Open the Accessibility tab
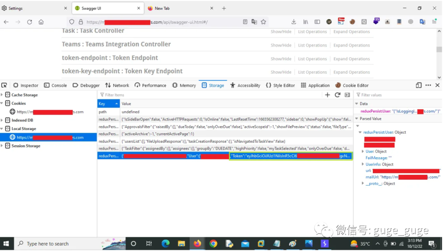Viewport: 443px width, 251px height. click(x=245, y=85)
